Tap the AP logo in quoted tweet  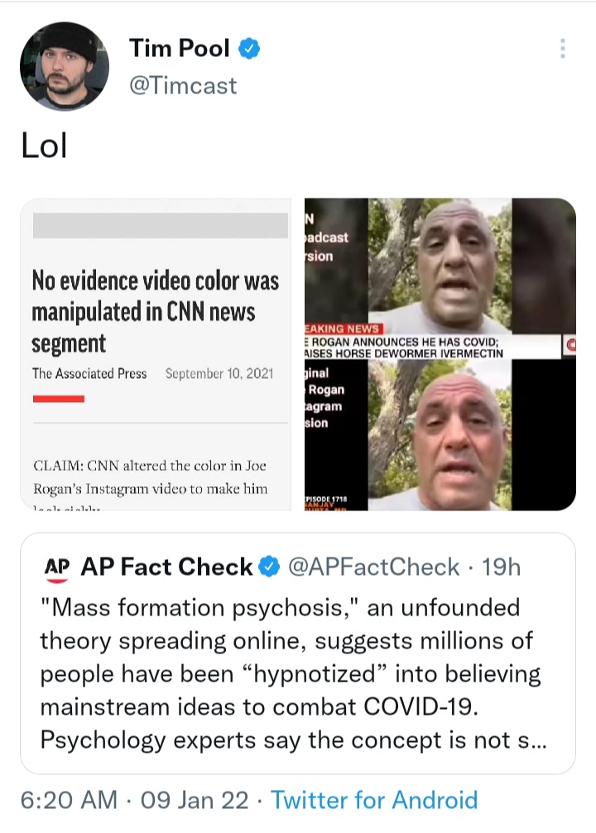click(x=57, y=568)
